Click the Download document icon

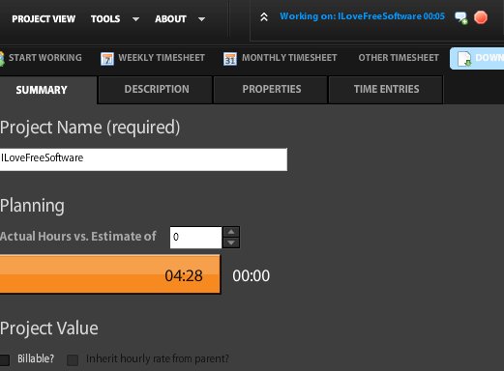pos(464,59)
